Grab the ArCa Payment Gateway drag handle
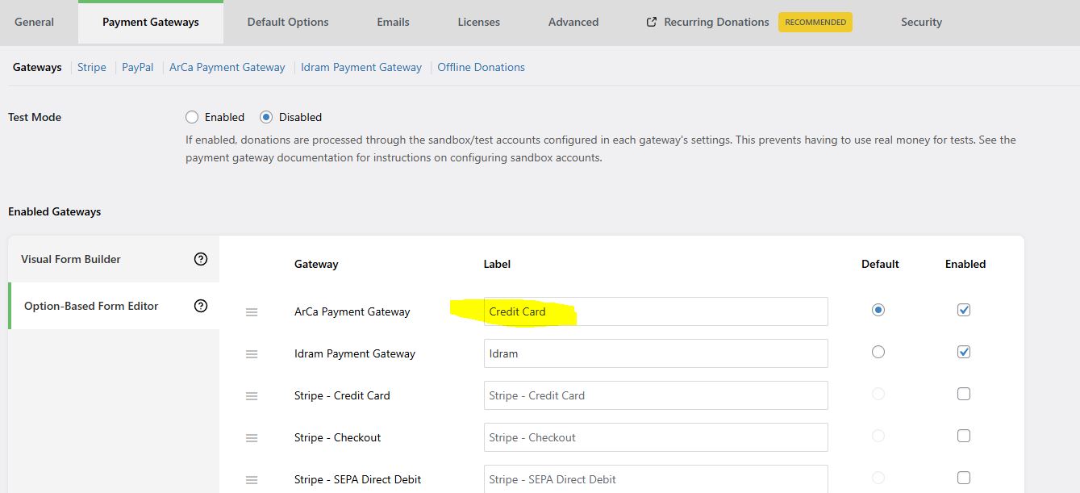 [x=252, y=312]
